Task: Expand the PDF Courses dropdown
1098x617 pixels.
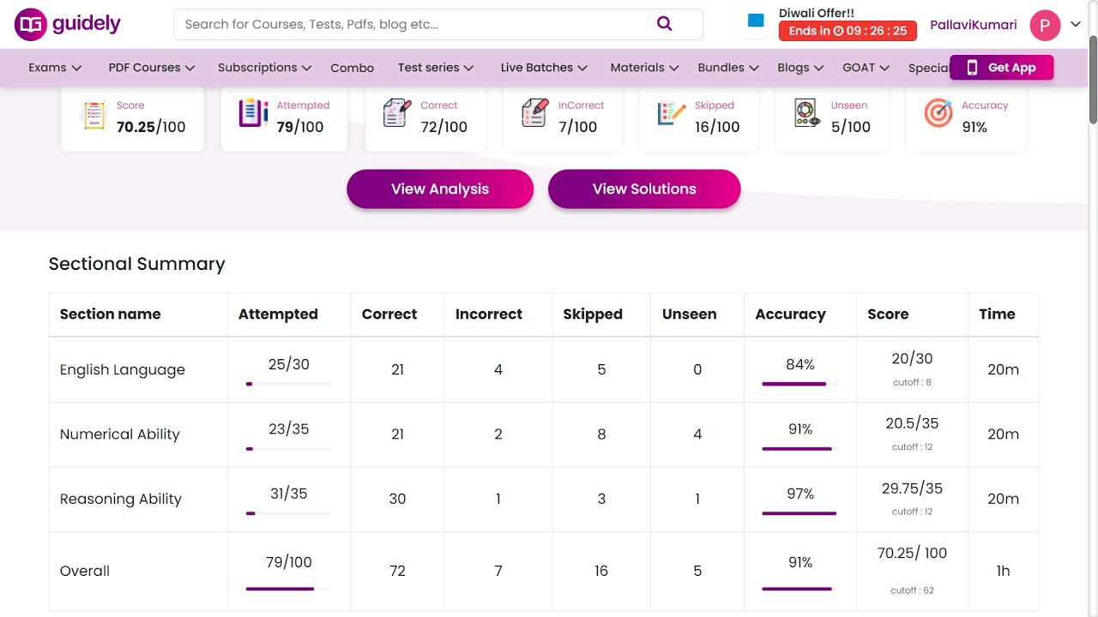Action: pyautogui.click(x=151, y=68)
